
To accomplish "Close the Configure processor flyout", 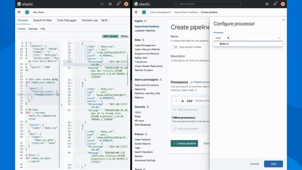I will tap(283, 20).
